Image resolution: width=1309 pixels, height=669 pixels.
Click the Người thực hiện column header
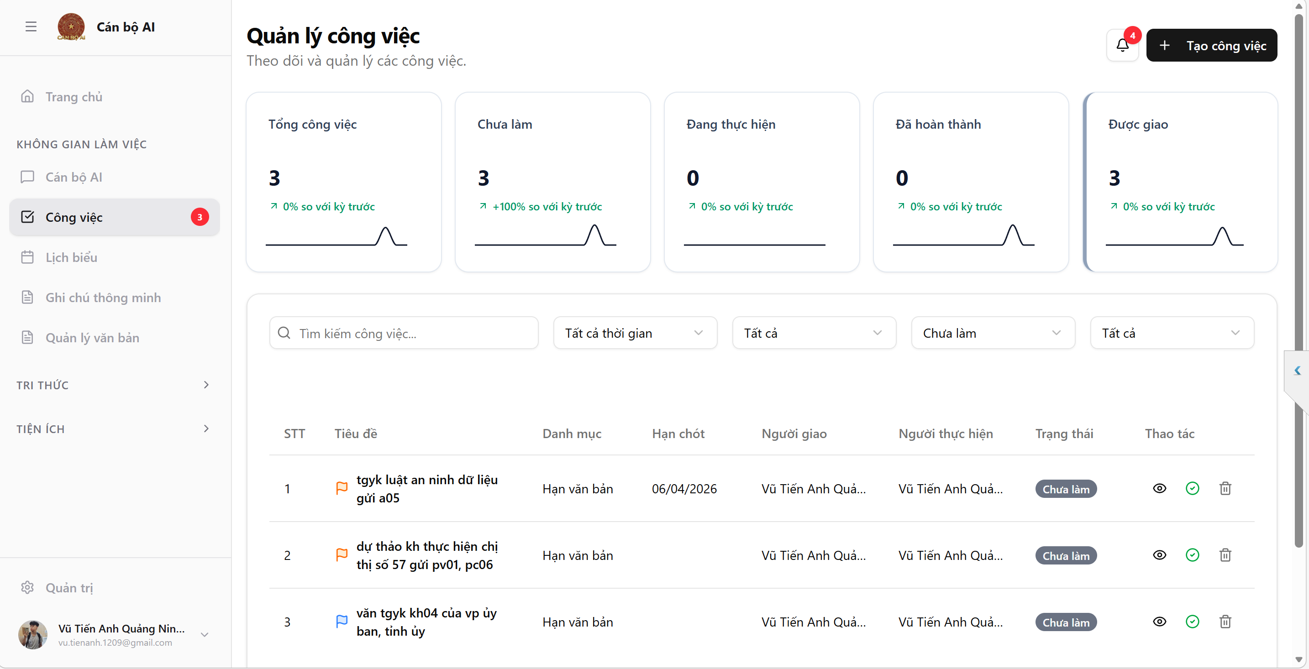[945, 434]
